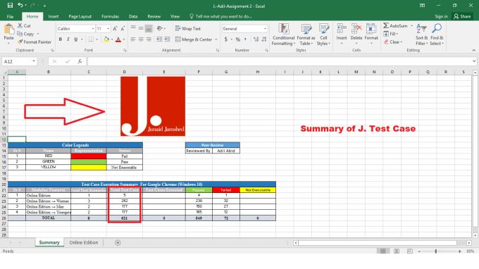Click the AutoSum sigma icon
Image resolution: width=479 pixels, height=269 pixels.
pyautogui.click(x=386, y=25)
